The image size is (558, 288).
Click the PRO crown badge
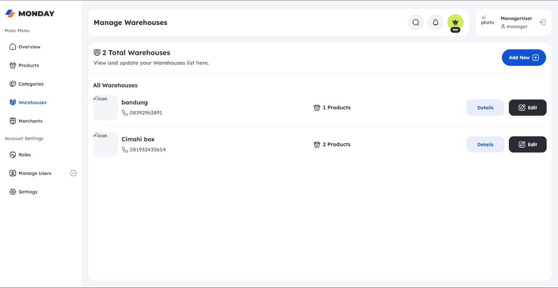click(455, 23)
